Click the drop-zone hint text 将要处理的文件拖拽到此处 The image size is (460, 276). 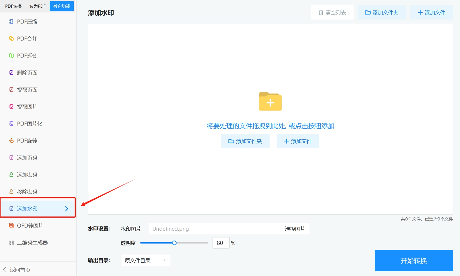(246, 126)
